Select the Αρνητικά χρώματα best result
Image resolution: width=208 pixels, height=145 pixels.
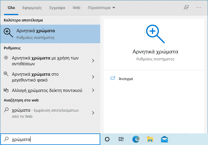click(50, 34)
